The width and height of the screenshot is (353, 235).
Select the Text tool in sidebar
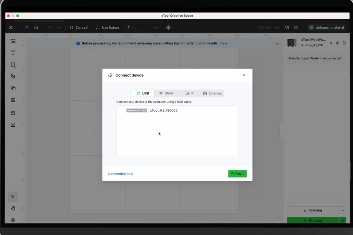click(x=13, y=53)
